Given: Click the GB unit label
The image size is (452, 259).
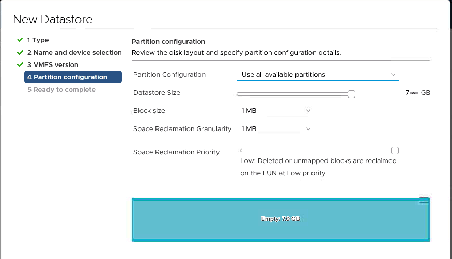Looking at the screenshot, I should 426,93.
